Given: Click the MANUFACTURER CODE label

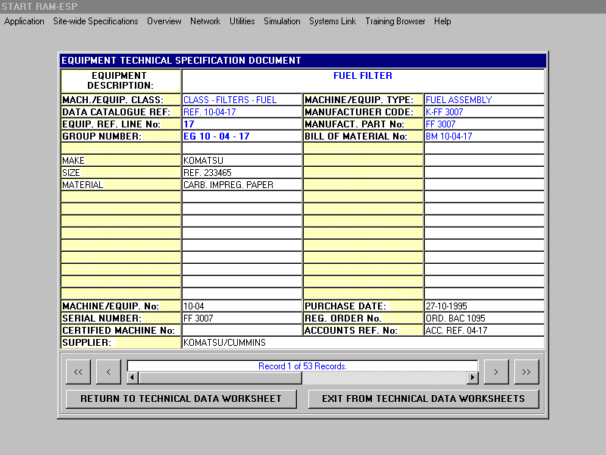Looking at the screenshot, I should click(x=363, y=111).
